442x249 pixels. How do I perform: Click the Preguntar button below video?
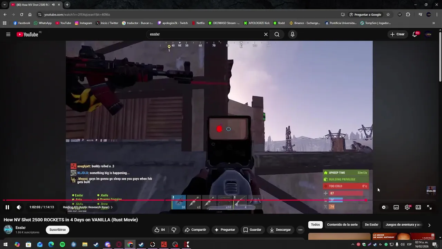(x=224, y=230)
